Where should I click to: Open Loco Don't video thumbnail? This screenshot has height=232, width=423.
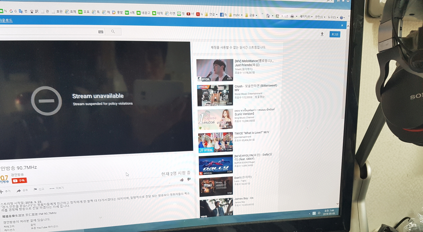point(216,187)
